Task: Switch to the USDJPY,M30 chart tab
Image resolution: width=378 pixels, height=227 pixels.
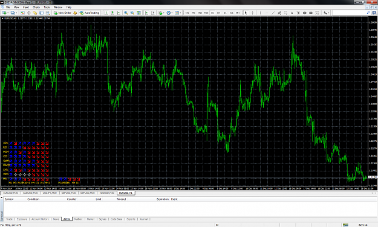Action: [50, 193]
